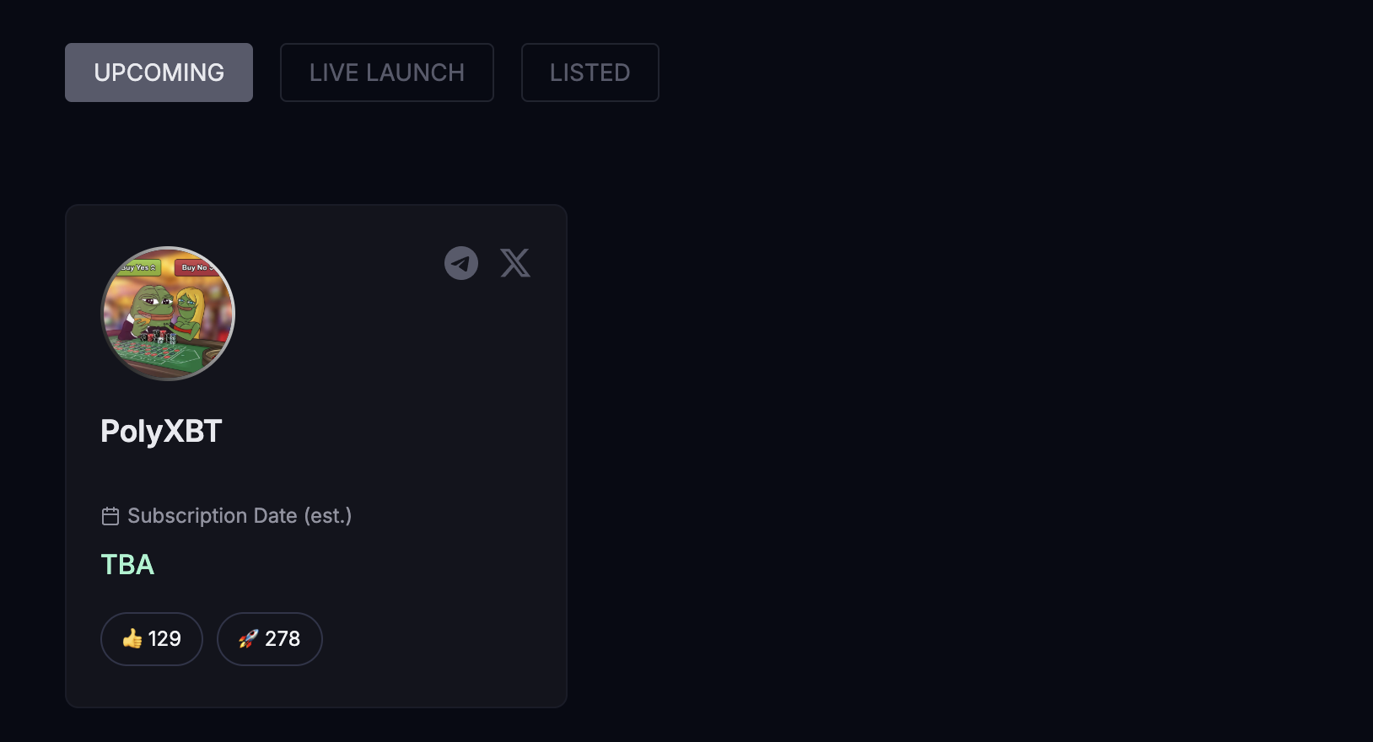Open the PolyXBT X (Twitter) profile icon
The width and height of the screenshot is (1373, 742).
[x=515, y=263]
